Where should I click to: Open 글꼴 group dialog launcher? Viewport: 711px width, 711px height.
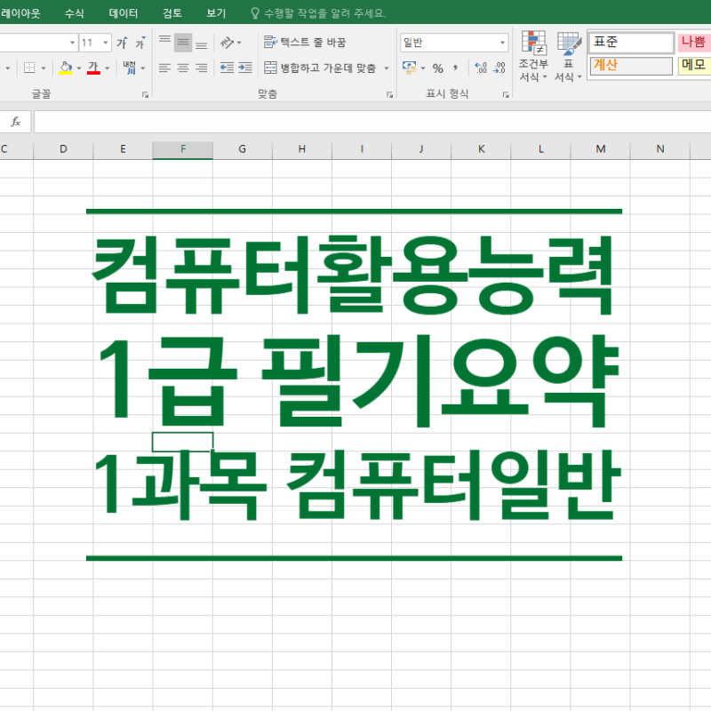(x=145, y=94)
